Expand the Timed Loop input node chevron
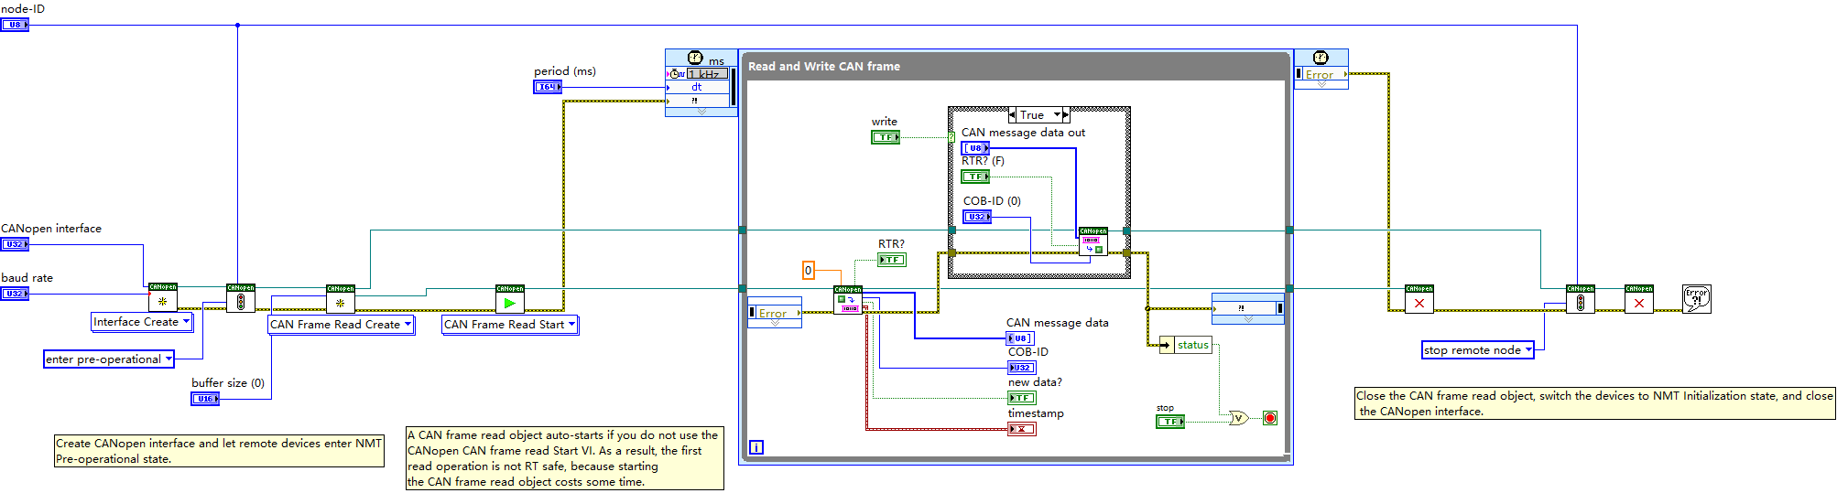 pyautogui.click(x=701, y=112)
